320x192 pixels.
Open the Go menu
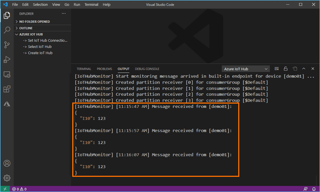pos(67,4)
